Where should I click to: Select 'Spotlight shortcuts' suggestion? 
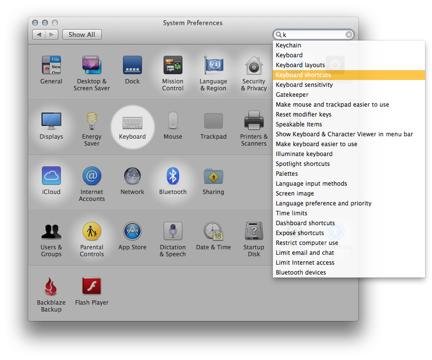pyautogui.click(x=302, y=164)
